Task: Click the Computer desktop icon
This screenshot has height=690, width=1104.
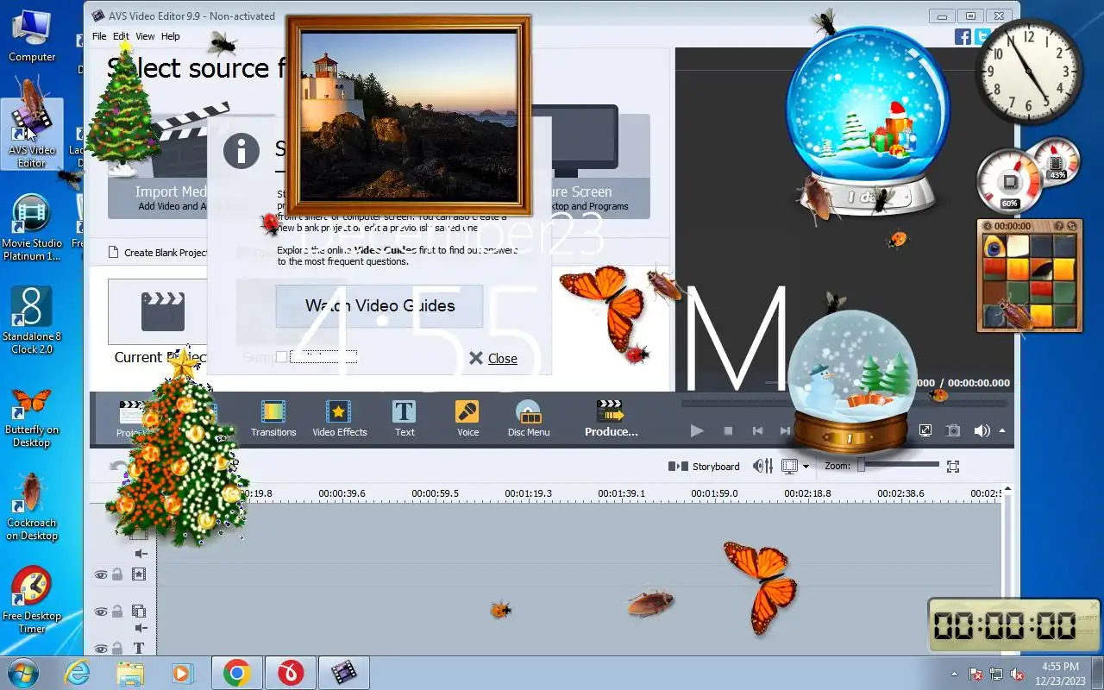Action: (32, 34)
